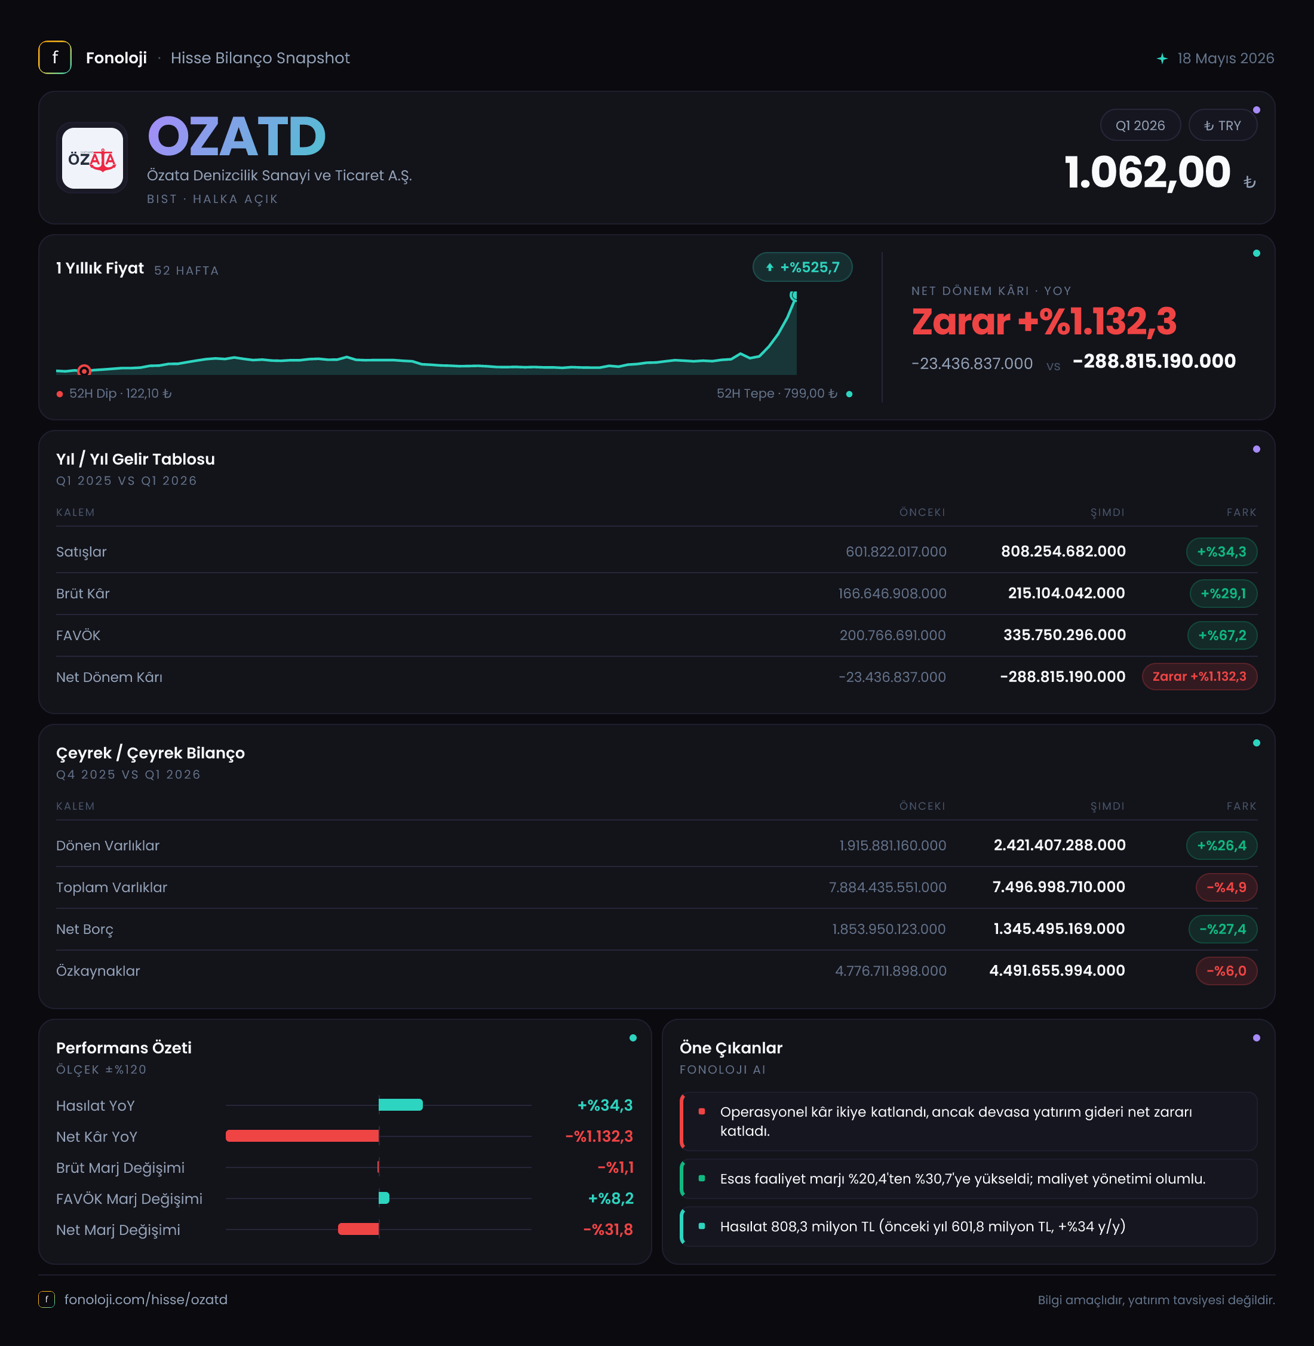Click the +%525,7 yearly price change badge
This screenshot has width=1314, height=1346.
803,268
